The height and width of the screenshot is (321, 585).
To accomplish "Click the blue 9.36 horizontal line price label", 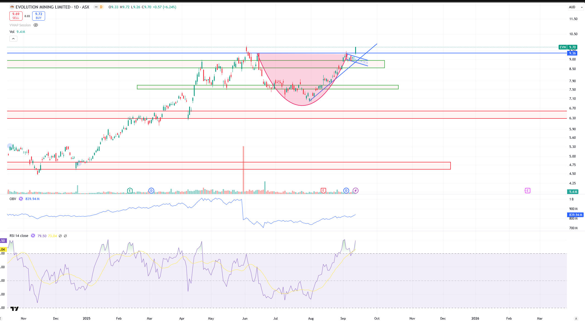I will (573, 53).
